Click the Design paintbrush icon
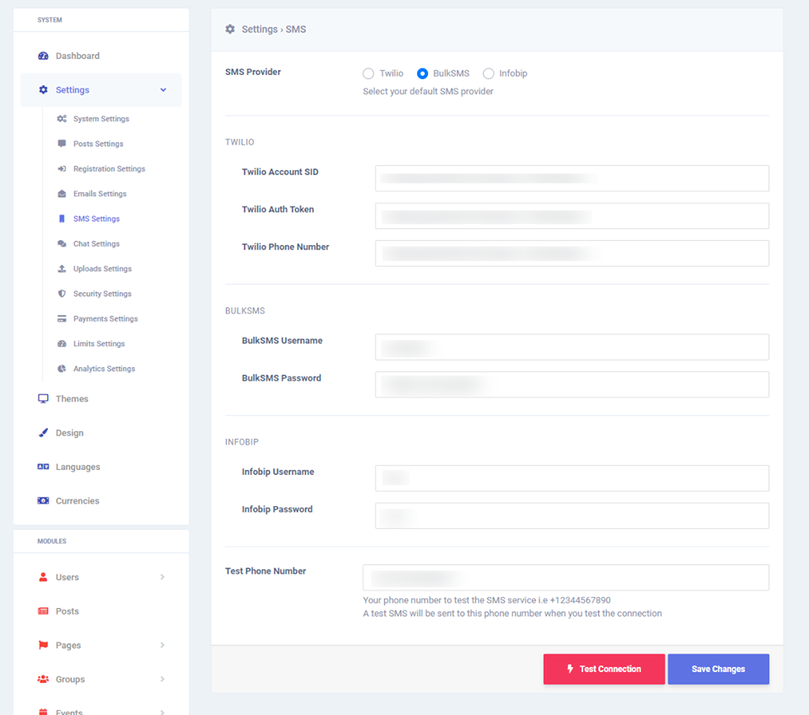The height and width of the screenshot is (715, 809). coord(43,433)
